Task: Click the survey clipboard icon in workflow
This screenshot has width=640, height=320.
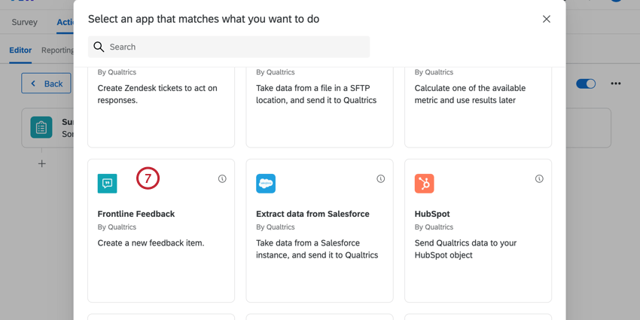Action: tap(41, 127)
